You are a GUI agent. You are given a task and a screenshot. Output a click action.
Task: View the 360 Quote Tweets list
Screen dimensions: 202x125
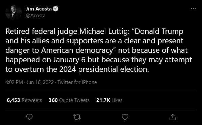69,100
